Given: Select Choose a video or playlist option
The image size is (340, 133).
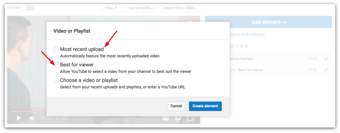Looking at the screenshot, I should pyautogui.click(x=56, y=80).
